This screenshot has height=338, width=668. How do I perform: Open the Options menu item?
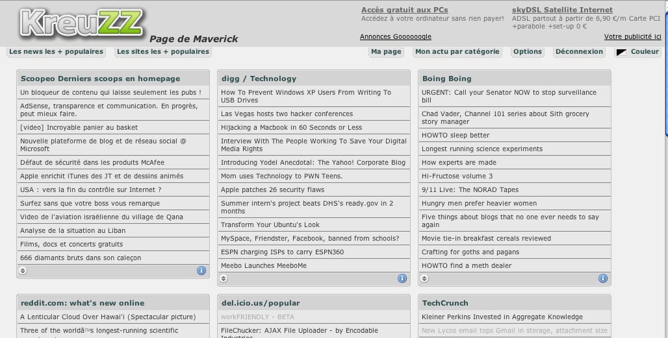pyautogui.click(x=528, y=51)
